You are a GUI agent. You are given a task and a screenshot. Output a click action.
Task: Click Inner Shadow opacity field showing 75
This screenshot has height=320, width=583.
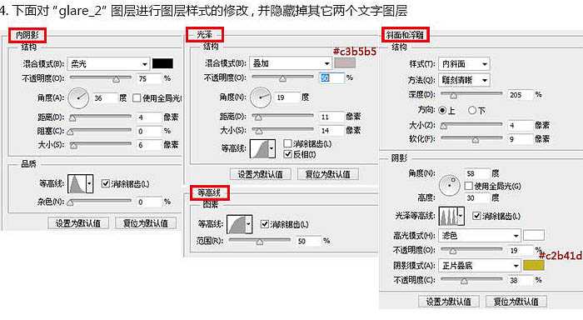click(x=149, y=78)
